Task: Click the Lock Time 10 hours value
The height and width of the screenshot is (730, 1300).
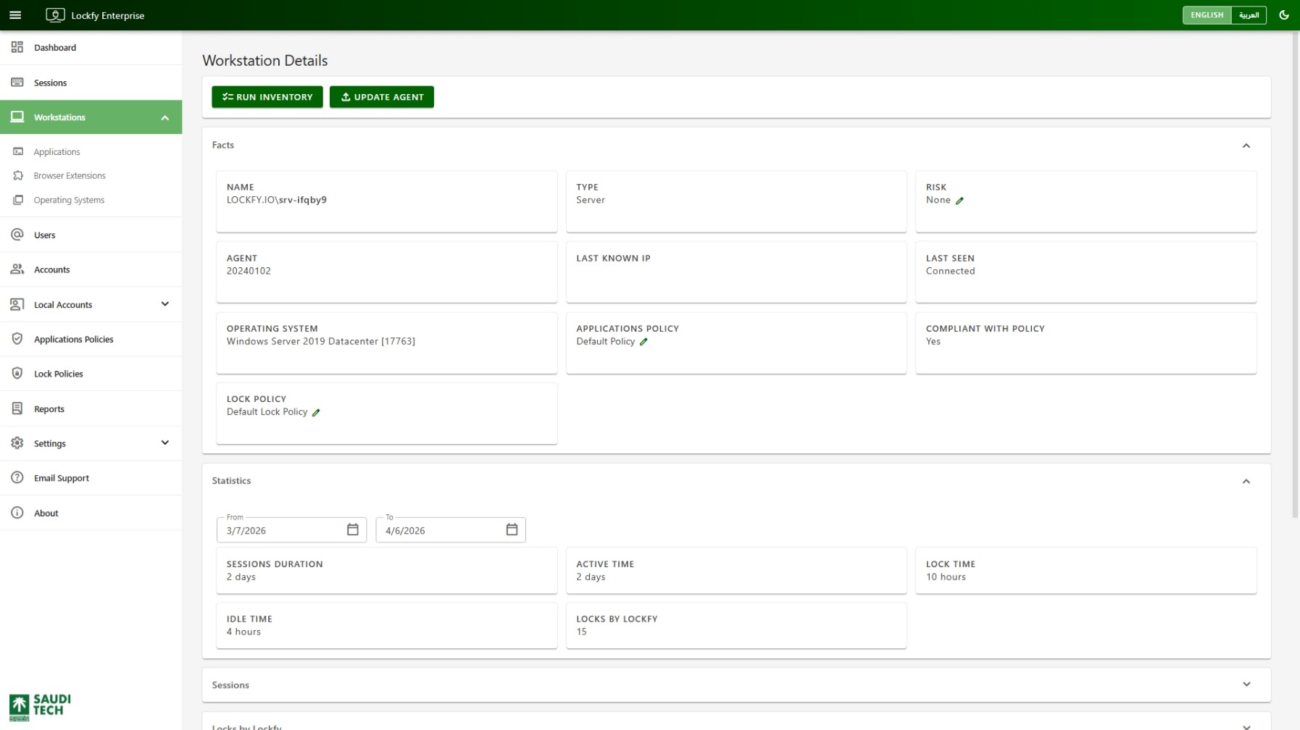Action: click(x=946, y=577)
